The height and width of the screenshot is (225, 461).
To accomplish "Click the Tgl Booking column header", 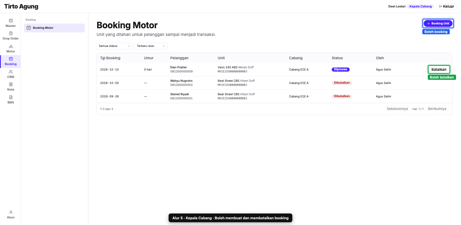I will point(110,58).
